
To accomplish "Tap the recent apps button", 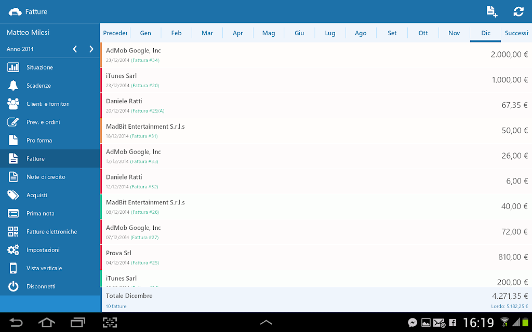I will 78,322.
